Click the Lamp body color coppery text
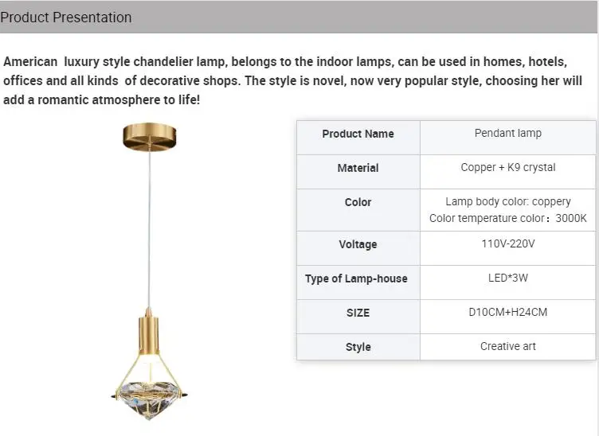Screen dimensions: 599x436 (x=507, y=202)
